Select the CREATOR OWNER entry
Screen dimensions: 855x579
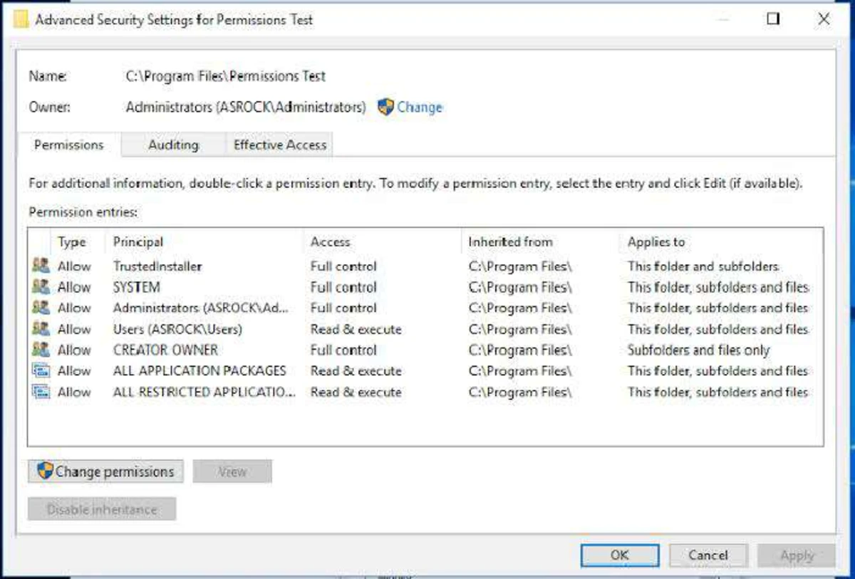coord(165,350)
